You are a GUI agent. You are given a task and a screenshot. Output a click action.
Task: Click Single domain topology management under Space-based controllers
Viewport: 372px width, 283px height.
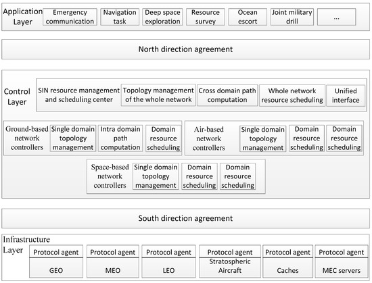tap(156, 176)
